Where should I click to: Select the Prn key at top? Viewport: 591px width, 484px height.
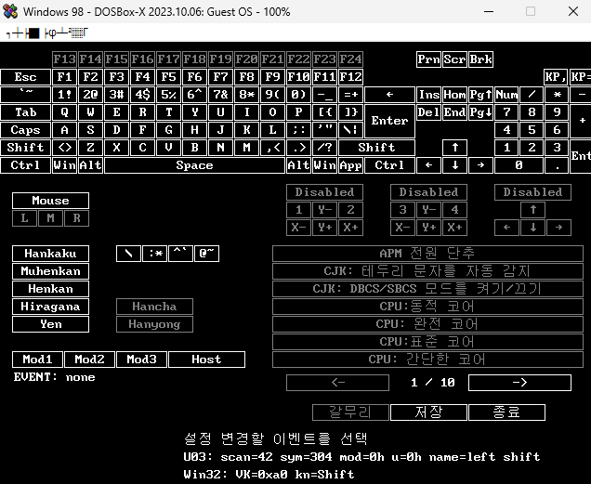428,59
